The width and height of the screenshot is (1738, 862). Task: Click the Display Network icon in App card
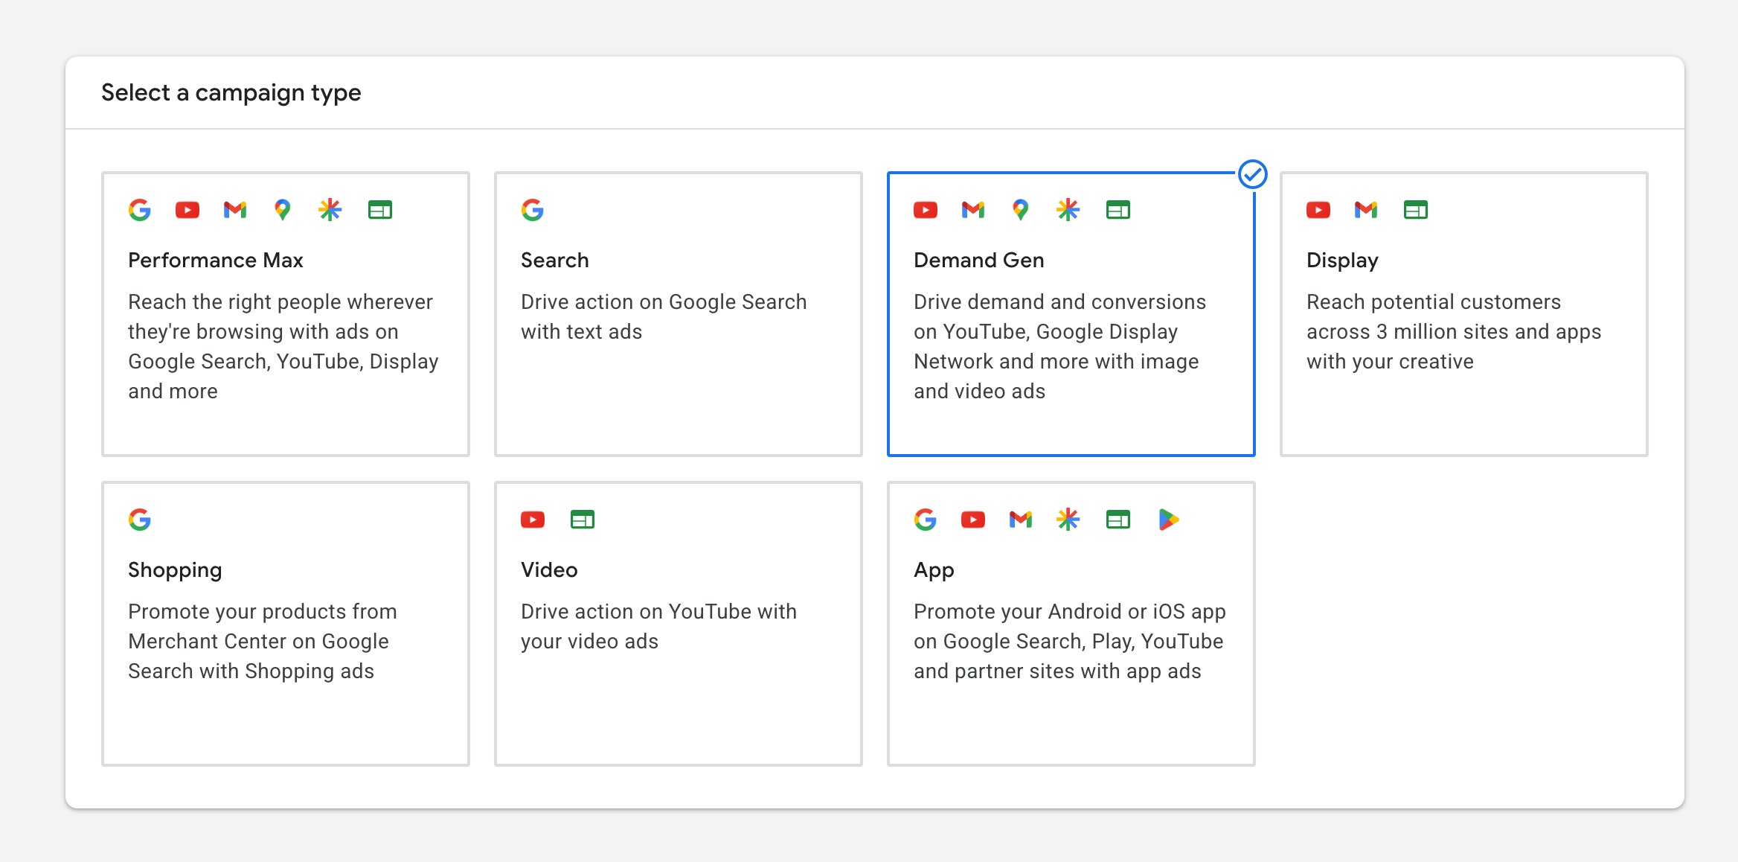pos(1118,520)
